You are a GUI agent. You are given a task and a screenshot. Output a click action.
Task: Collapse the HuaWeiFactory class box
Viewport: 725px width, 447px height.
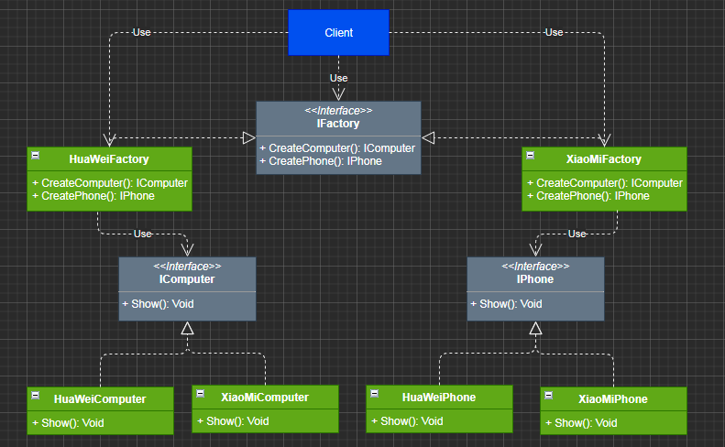coord(36,156)
